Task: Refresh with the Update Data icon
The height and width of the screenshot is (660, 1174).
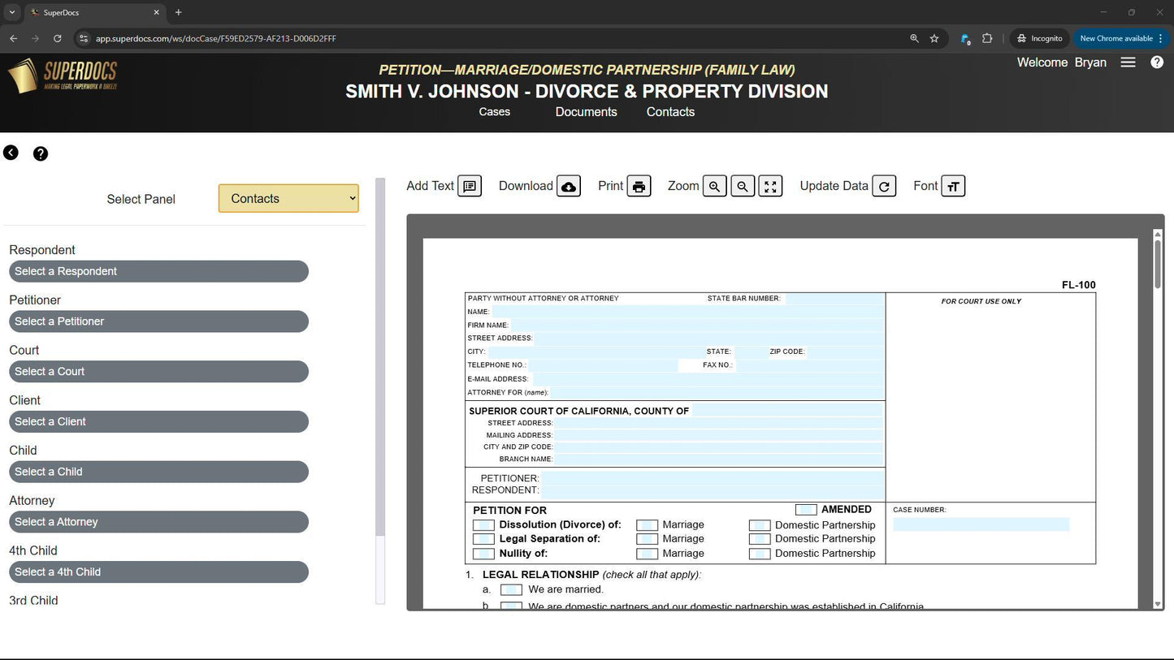Action: (x=884, y=186)
